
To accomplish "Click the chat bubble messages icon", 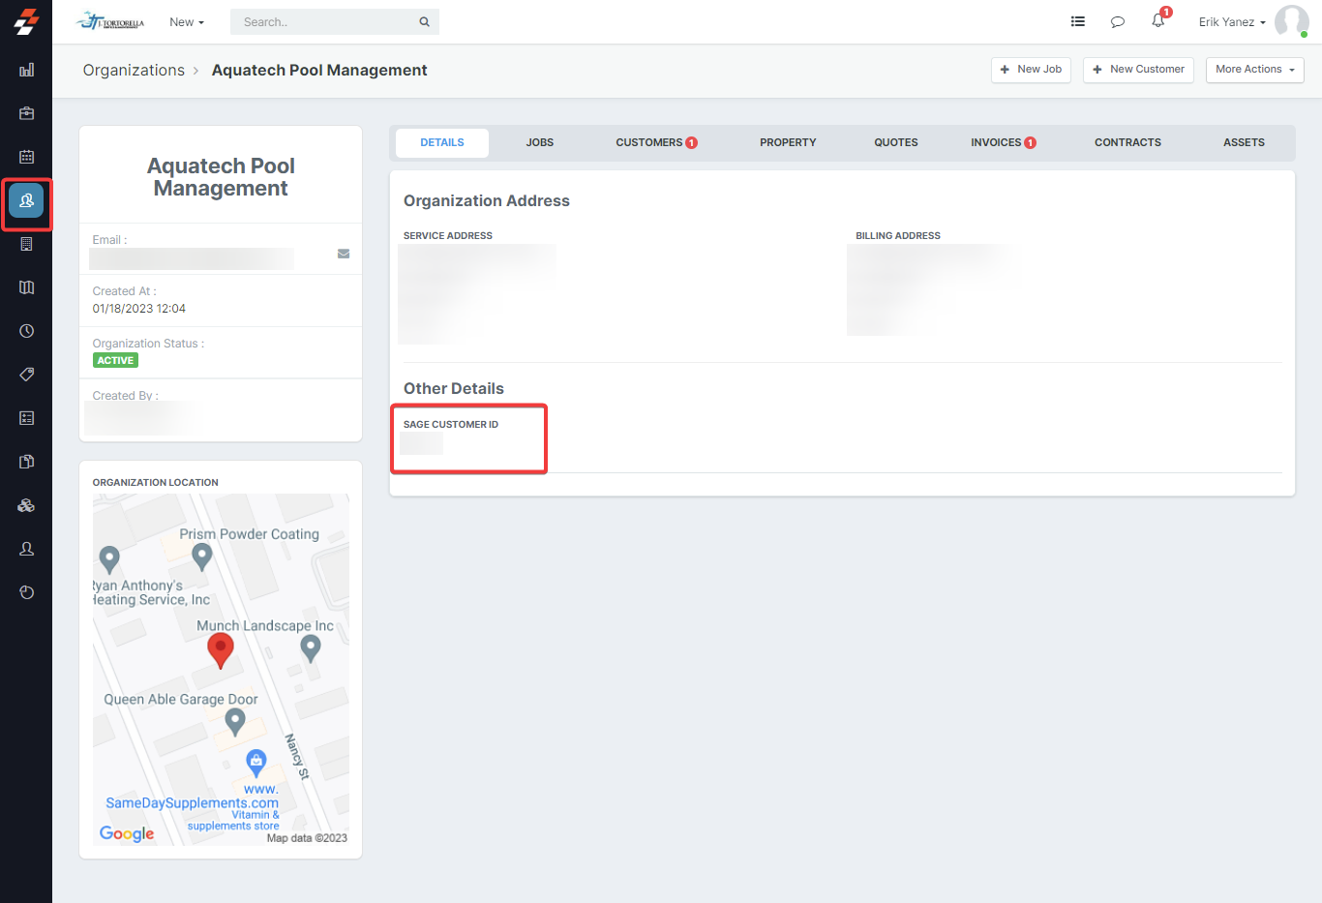I will tap(1117, 22).
